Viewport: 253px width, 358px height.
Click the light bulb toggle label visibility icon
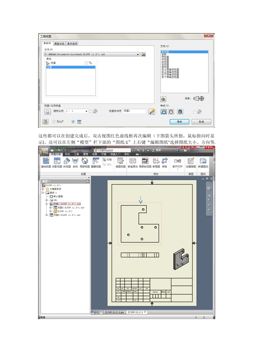48,112
